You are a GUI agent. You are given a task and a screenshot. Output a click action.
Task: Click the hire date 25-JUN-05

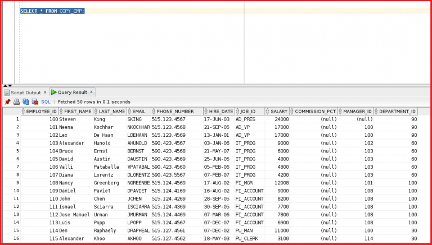(x=218, y=159)
